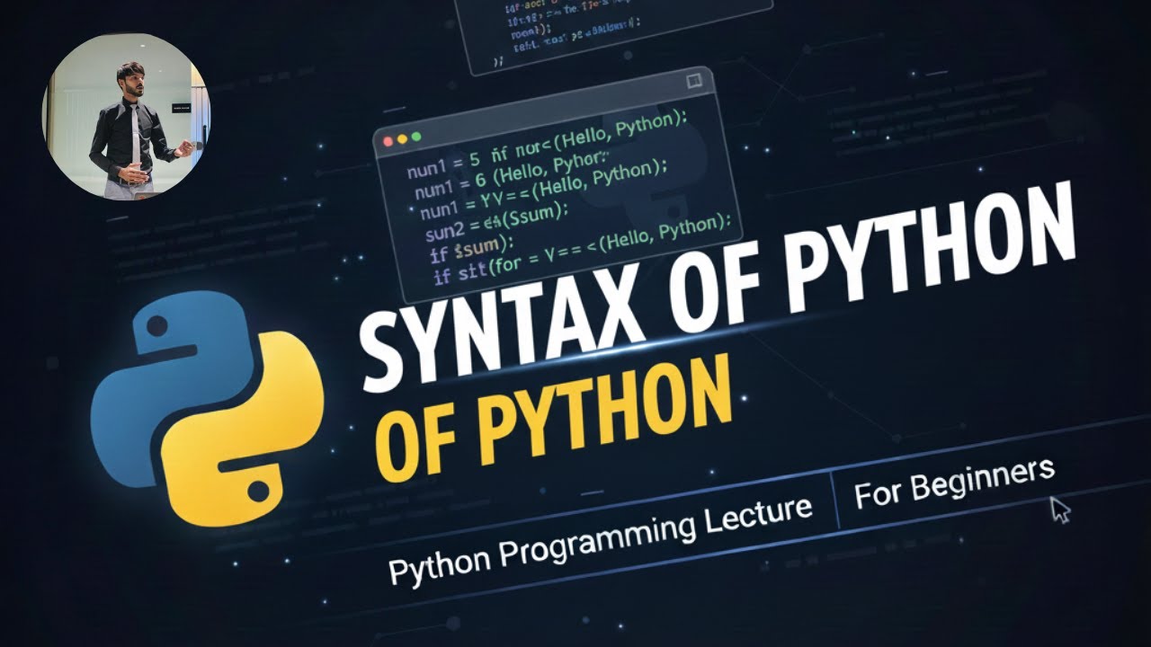This screenshot has width=1151, height=647.
Task: Click the "Python Programming Lecture" caption
Action: click(x=601, y=541)
